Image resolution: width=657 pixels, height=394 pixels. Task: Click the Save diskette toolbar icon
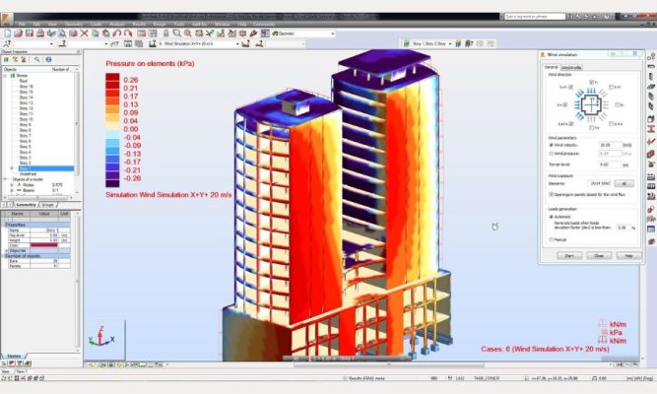click(x=28, y=33)
